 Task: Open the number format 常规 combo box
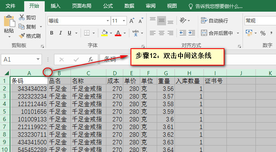pyautogui.click(x=260, y=21)
